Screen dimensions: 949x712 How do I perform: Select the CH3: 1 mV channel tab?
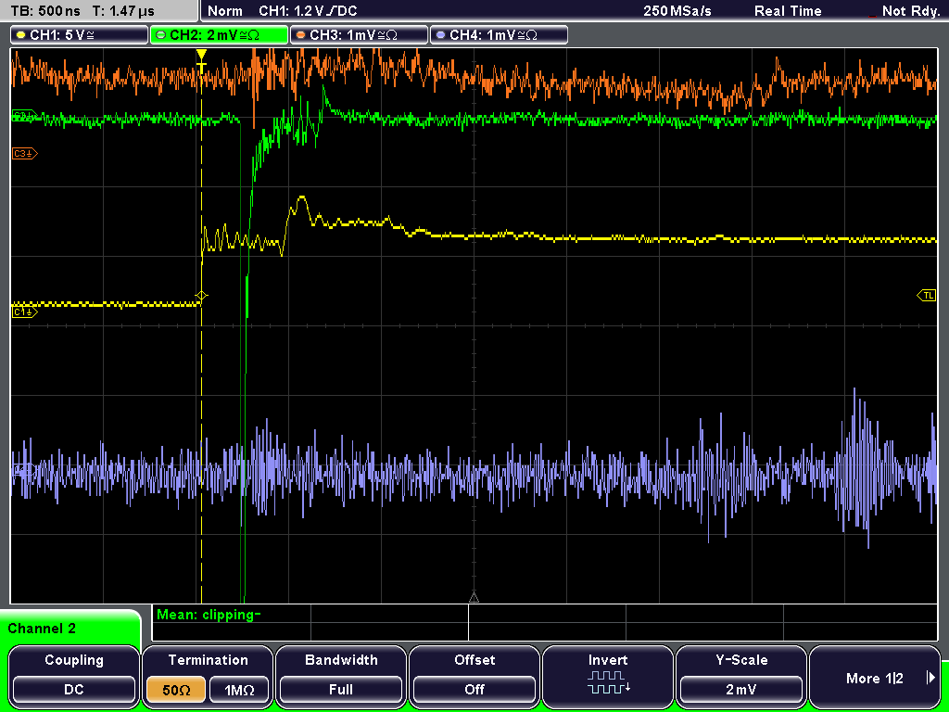pyautogui.click(x=359, y=35)
